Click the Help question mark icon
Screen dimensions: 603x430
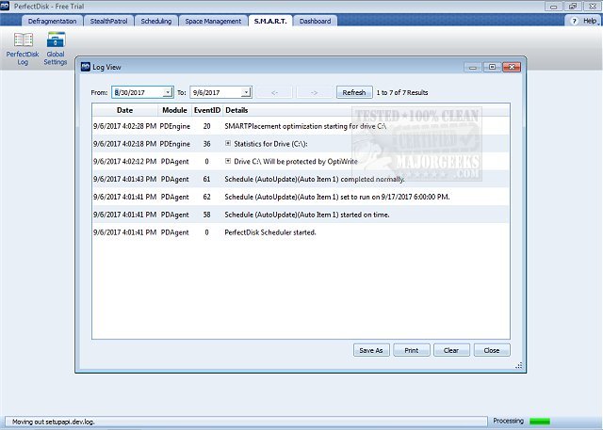point(574,21)
